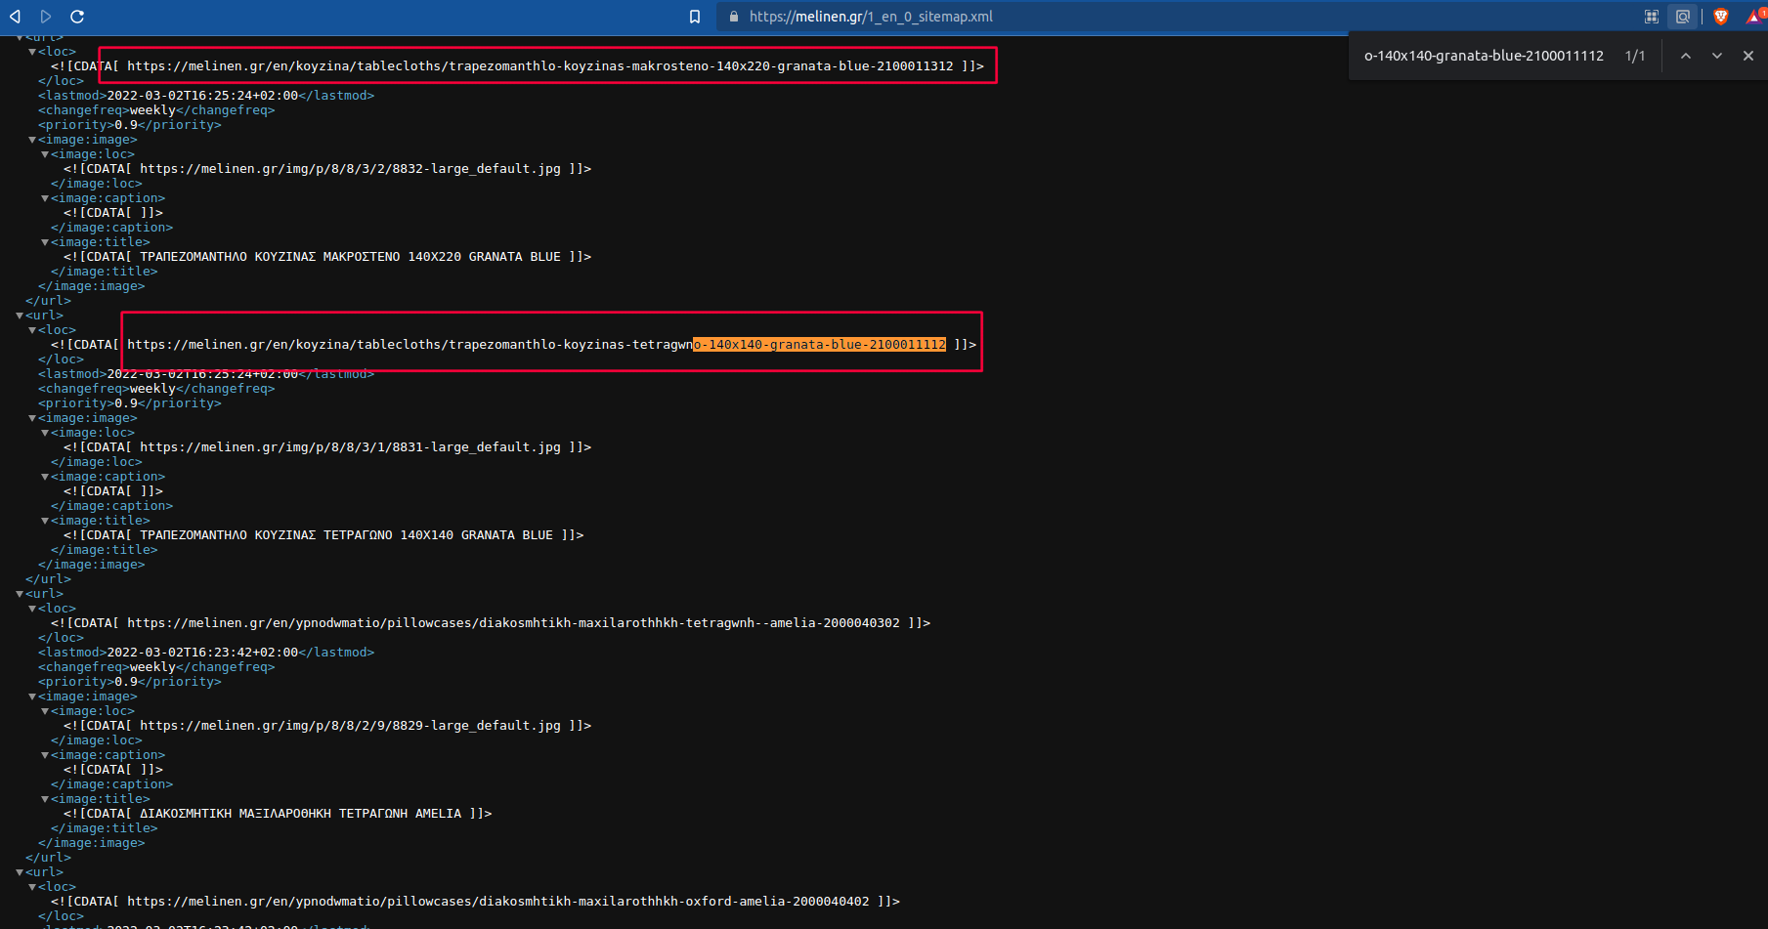Jump to next find match
Screen dimensions: 1768x929
click(x=1717, y=56)
